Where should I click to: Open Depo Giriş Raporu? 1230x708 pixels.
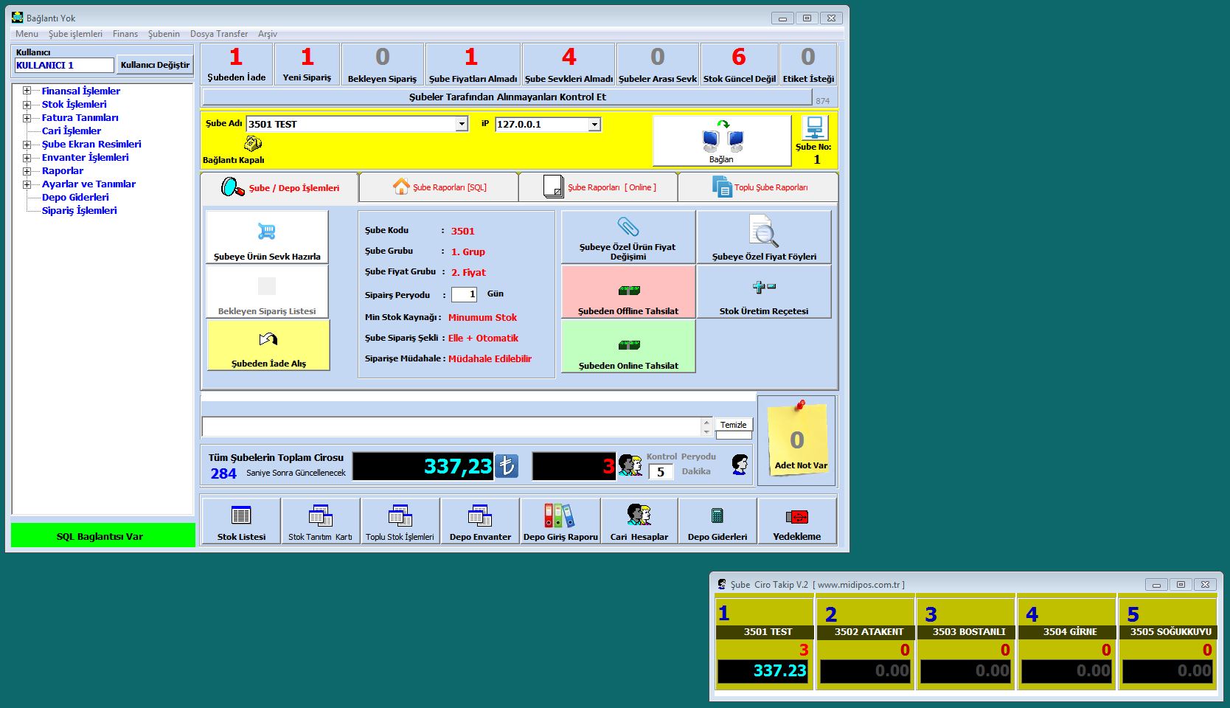pos(560,521)
